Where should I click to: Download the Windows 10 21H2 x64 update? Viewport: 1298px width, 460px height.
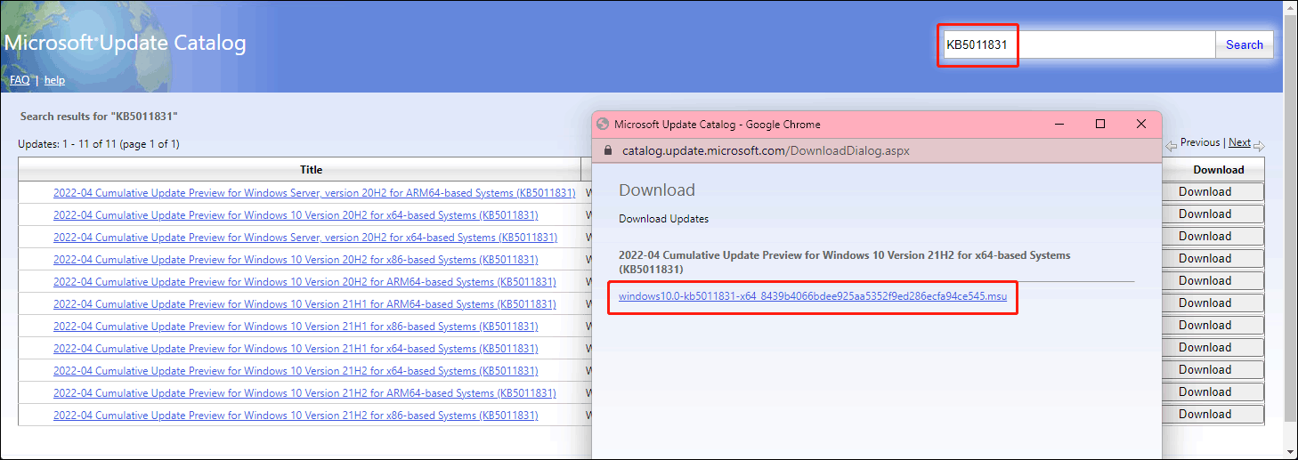(x=1213, y=369)
